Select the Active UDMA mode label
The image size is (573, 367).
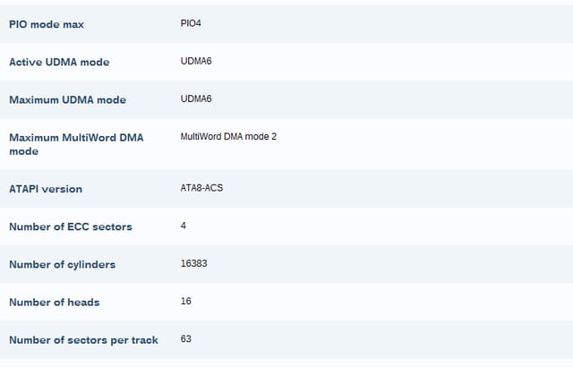click(x=59, y=62)
